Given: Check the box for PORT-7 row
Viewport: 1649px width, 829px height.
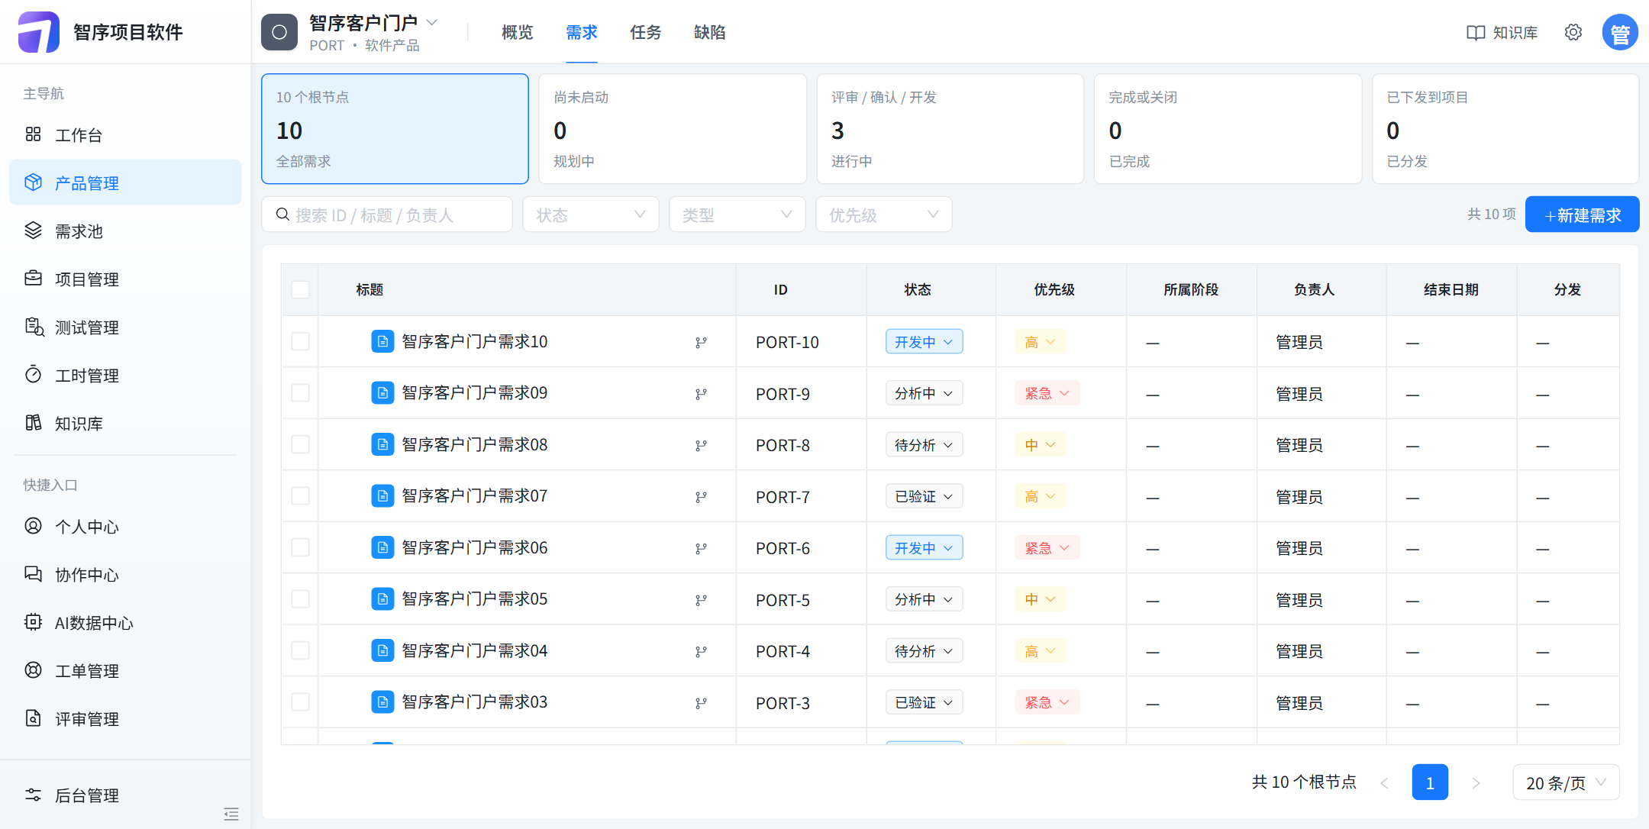Looking at the screenshot, I should point(301,495).
